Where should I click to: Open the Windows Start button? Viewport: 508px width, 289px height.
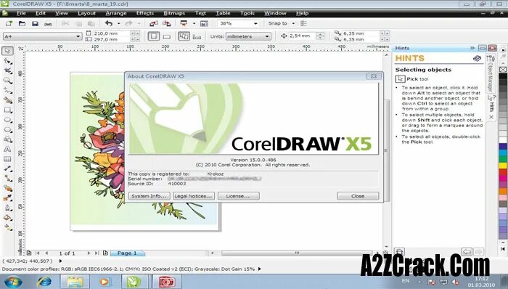click(12, 281)
